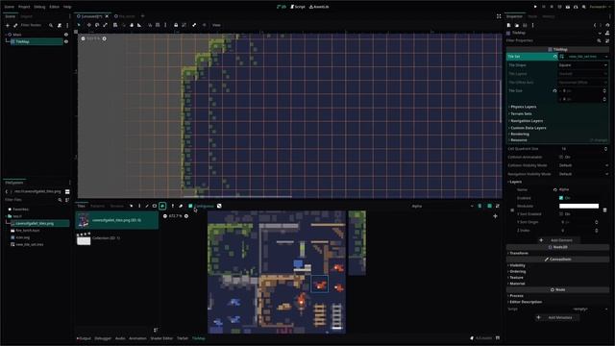Image resolution: width=615 pixels, height=346 pixels.
Task: Focus the Filter Properties input field
Action: click(551, 40)
